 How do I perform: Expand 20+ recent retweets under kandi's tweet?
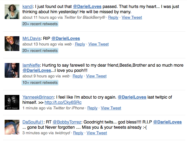[x=40, y=24]
